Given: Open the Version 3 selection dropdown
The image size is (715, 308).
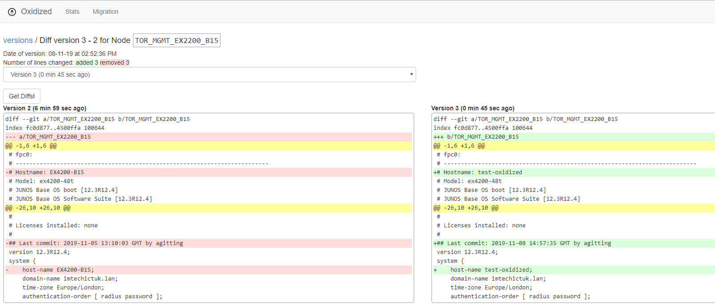Looking at the screenshot, I should coord(209,74).
